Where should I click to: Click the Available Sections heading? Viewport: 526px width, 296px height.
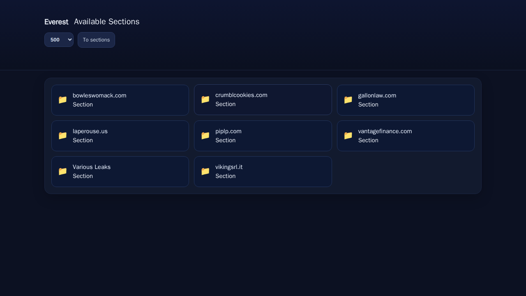107,22
